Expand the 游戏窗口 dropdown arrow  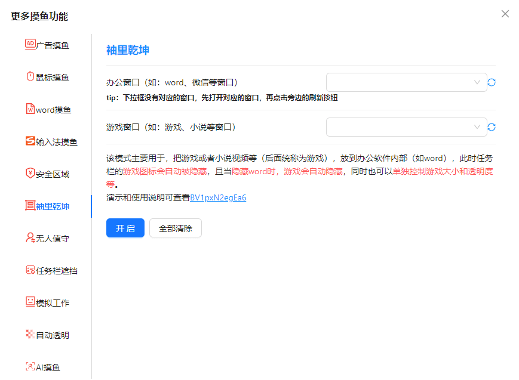pos(477,127)
